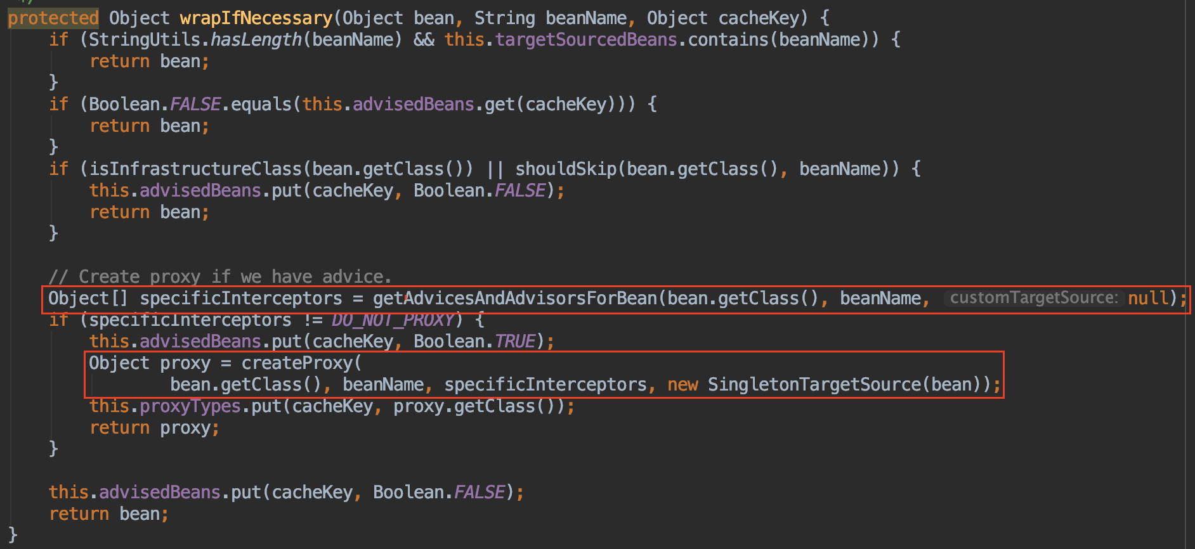Click the wrapIfNecessary method name
Image resolution: width=1195 pixels, height=549 pixels.
point(256,18)
